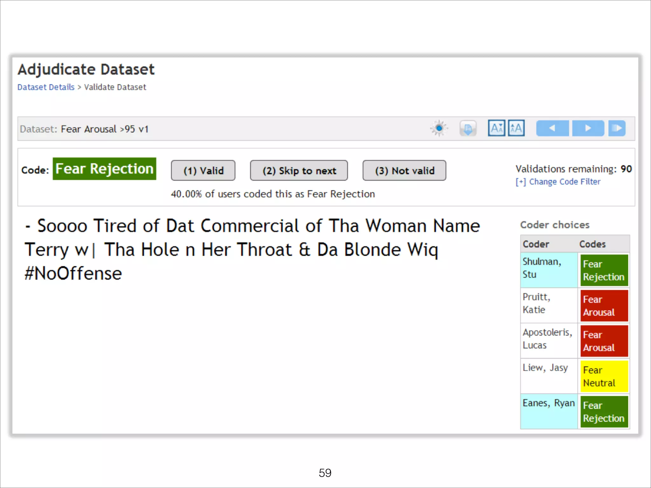The height and width of the screenshot is (488, 651).
Task: Select Shulman, Stu's Fear Rejection code
Action: click(x=604, y=270)
